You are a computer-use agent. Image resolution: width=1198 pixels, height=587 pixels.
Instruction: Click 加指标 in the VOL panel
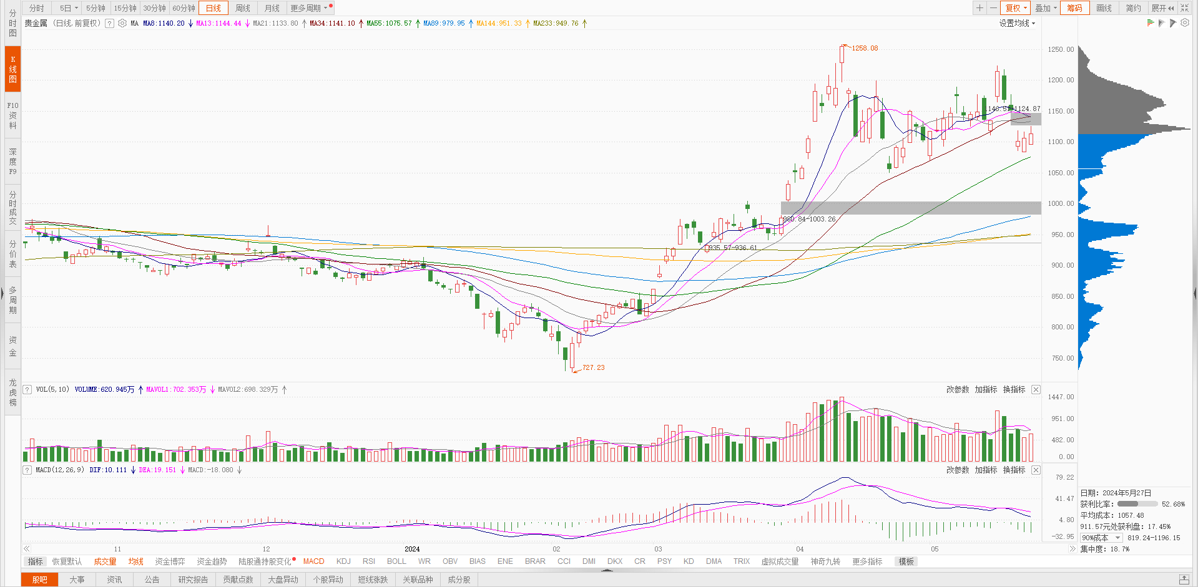986,389
